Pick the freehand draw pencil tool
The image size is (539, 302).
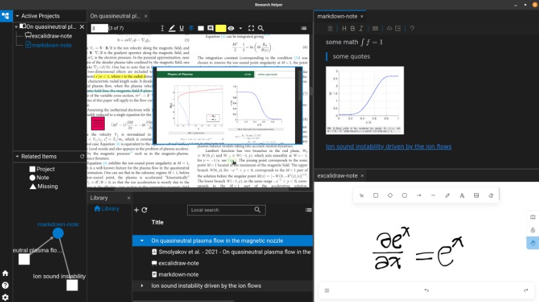point(447,195)
